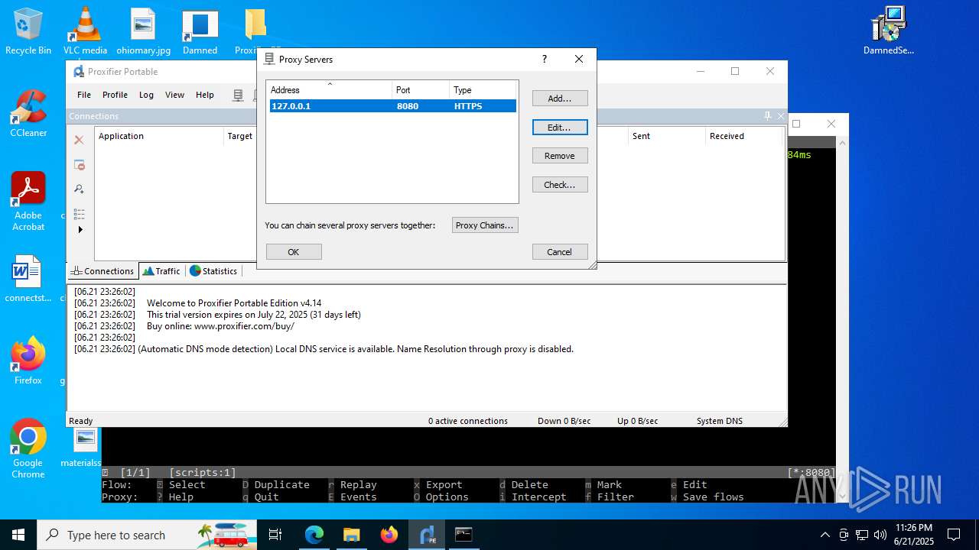
Task: Click the Add... button
Action: click(560, 99)
